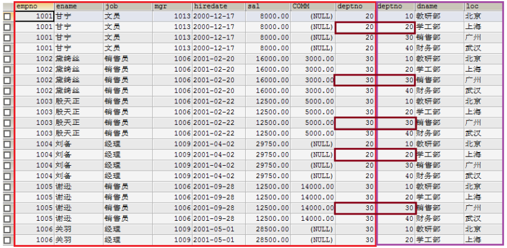The image size is (507, 248).
Task: Tick the checkbox for row 1005 财务部
Action: (7, 220)
